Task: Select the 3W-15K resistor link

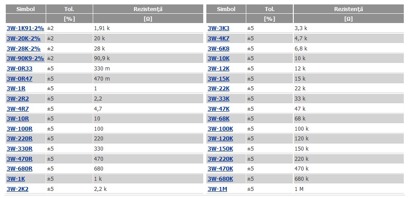Action: (219, 78)
